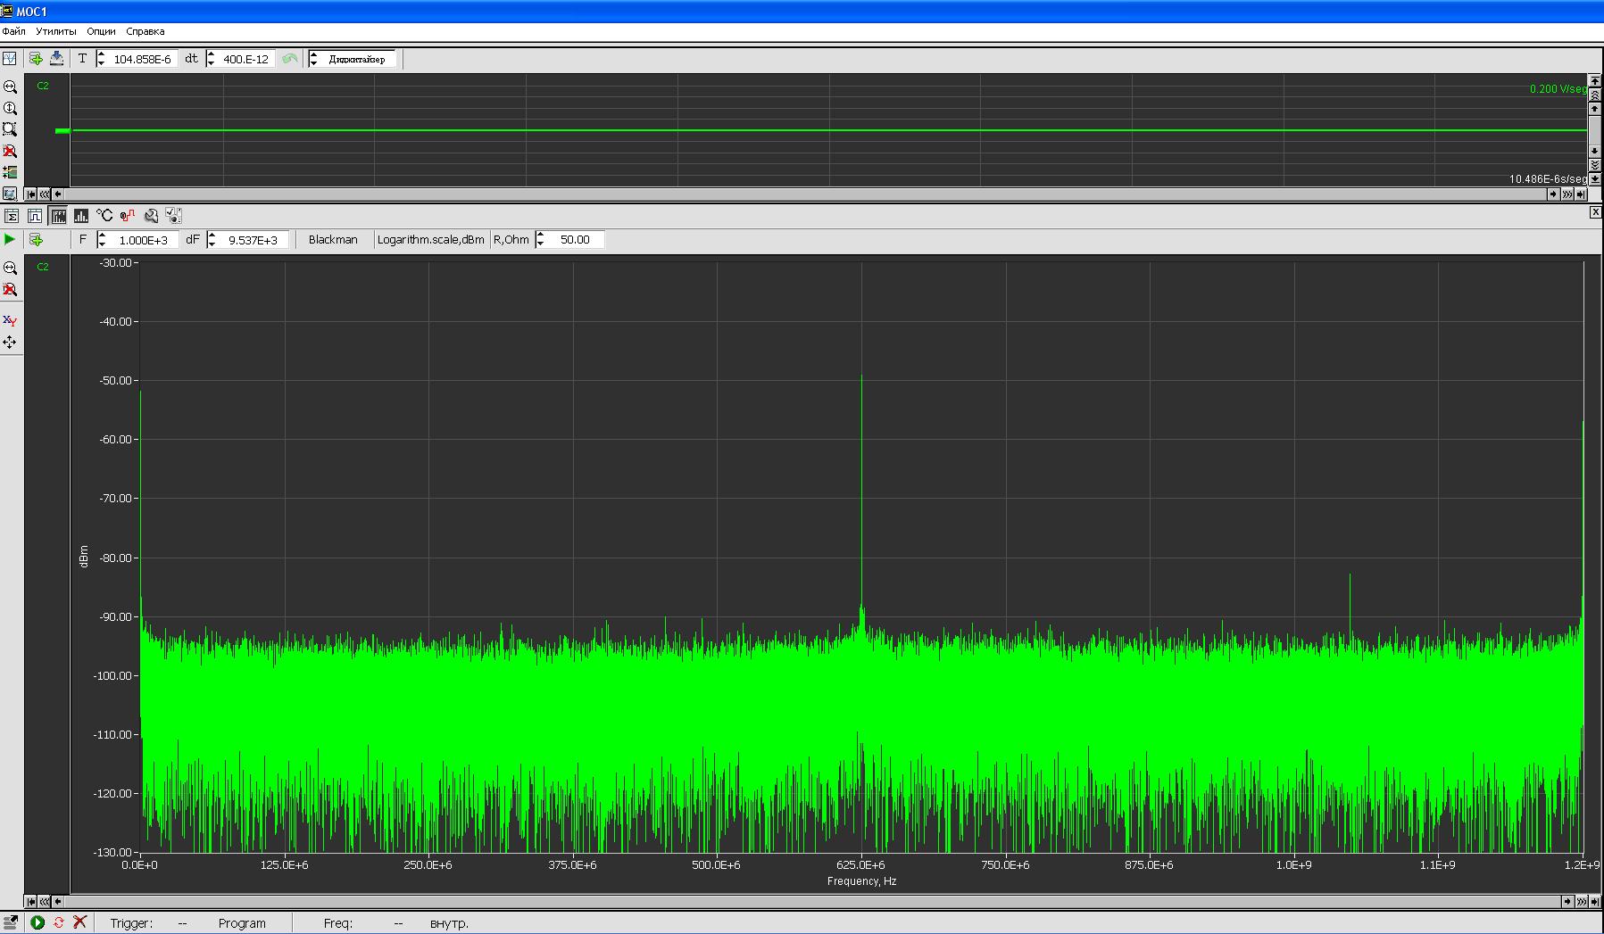The image size is (1604, 934).
Task: Toggle the FFT spectrum analysis view
Action: (x=58, y=216)
